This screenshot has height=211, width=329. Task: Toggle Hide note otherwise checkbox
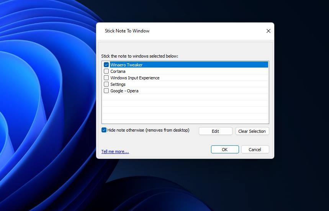point(104,130)
